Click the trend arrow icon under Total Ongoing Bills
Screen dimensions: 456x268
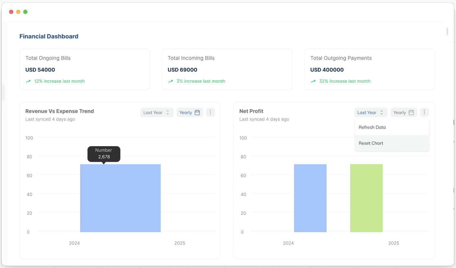(x=28, y=81)
